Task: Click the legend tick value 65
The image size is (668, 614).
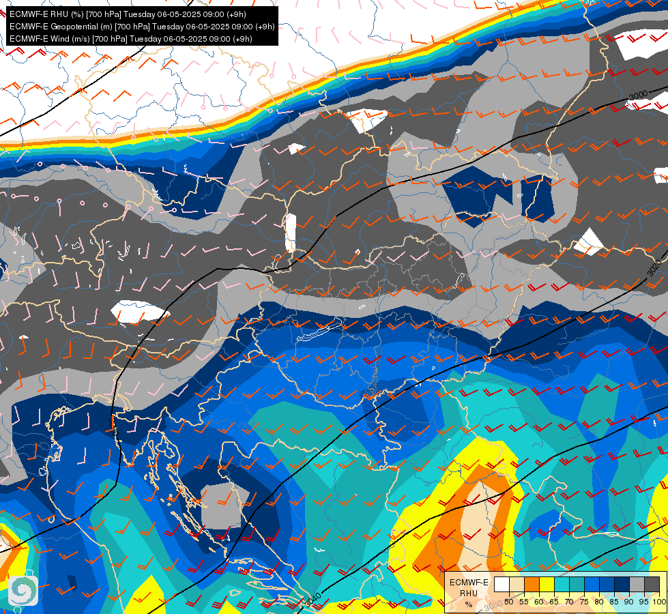Action: tap(554, 602)
